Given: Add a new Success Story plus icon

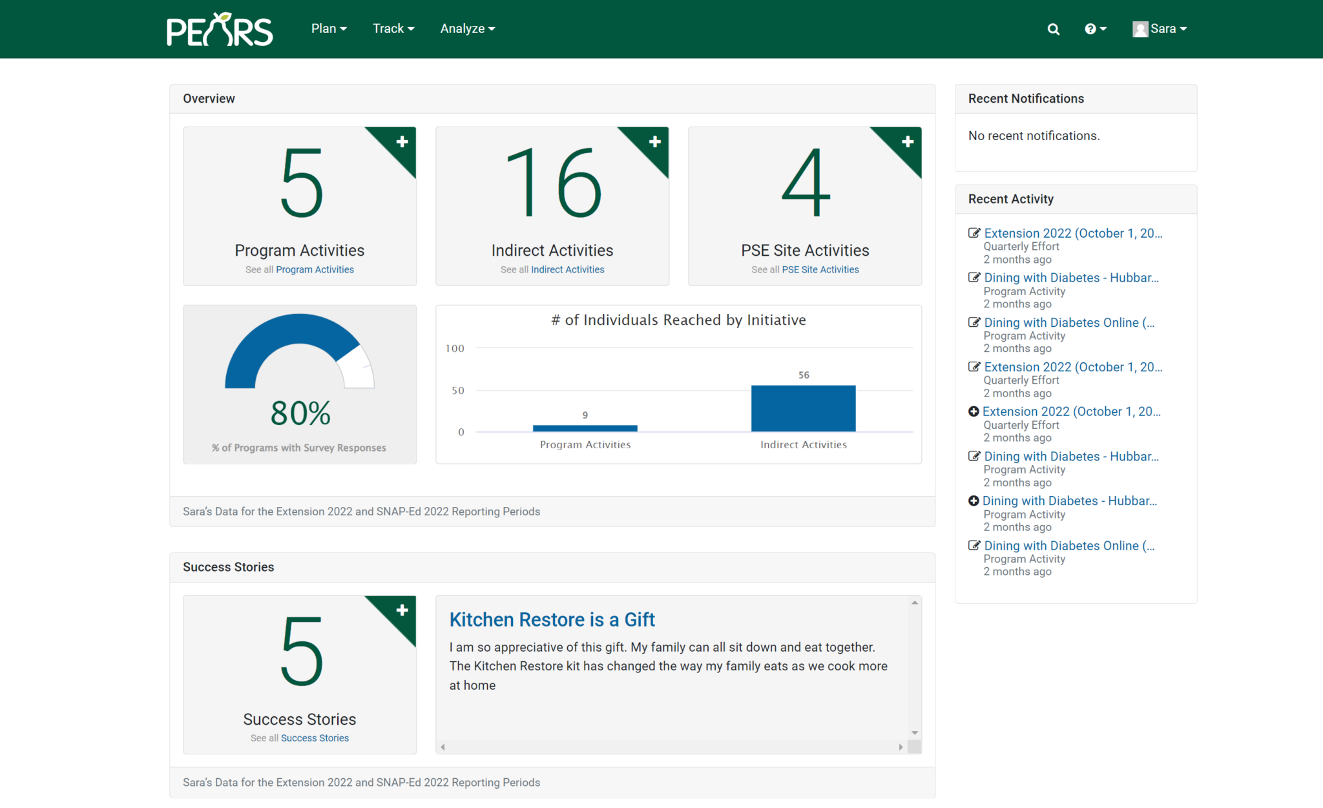Looking at the screenshot, I should (402, 610).
